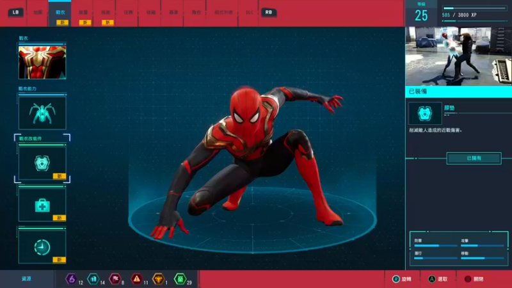Image resolution: width=512 pixels, height=288 pixels.
Task: Click the 選取 (Select) A button prompt
Action: 438,279
